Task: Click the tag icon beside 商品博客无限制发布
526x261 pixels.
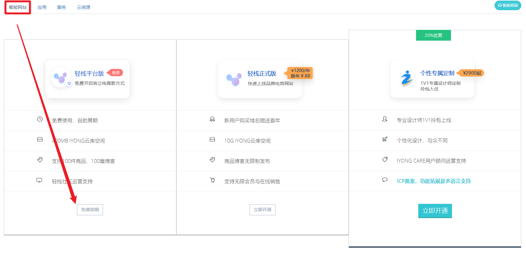Action: click(212, 160)
